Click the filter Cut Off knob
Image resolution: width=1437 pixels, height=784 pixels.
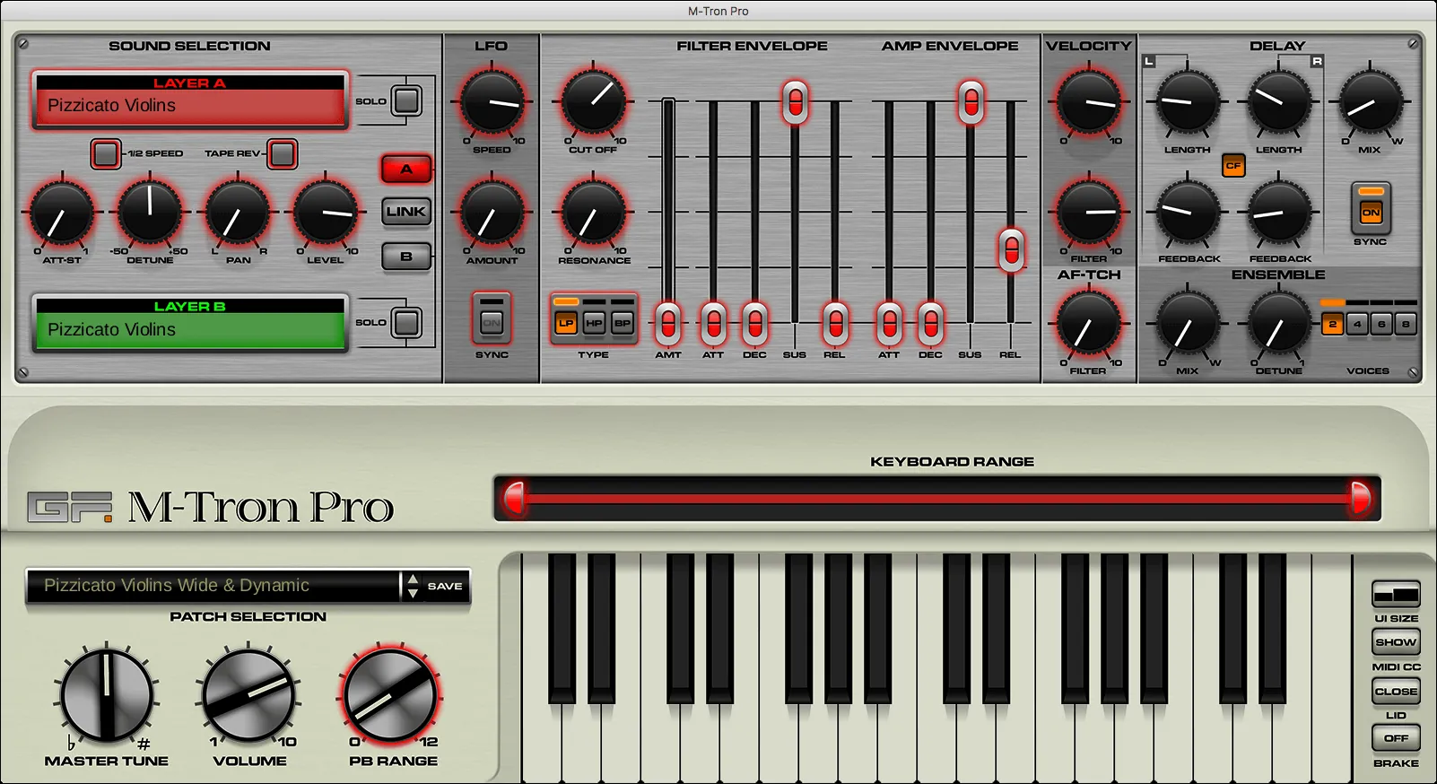(x=593, y=102)
